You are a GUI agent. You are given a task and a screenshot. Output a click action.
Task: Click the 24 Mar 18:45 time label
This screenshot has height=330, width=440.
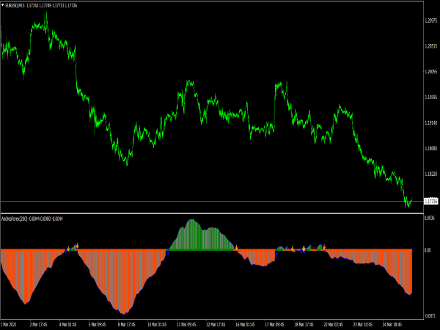coord(392,325)
